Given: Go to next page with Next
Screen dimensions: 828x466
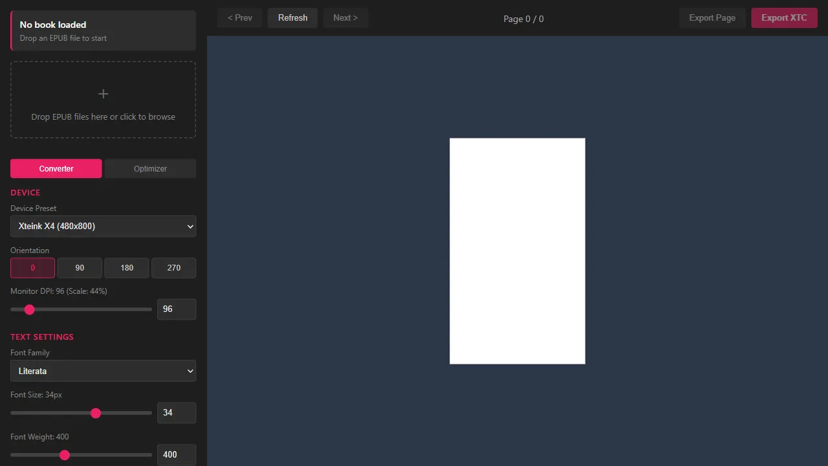Looking at the screenshot, I should click(345, 18).
